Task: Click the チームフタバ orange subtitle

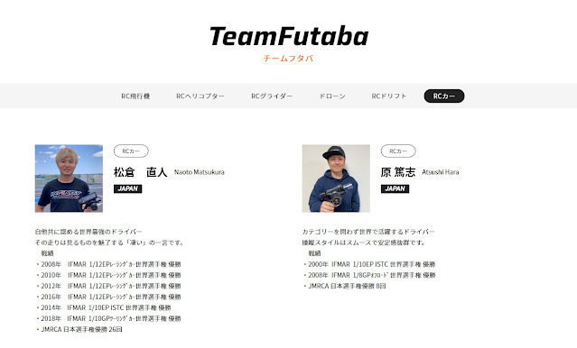Action: point(288,58)
